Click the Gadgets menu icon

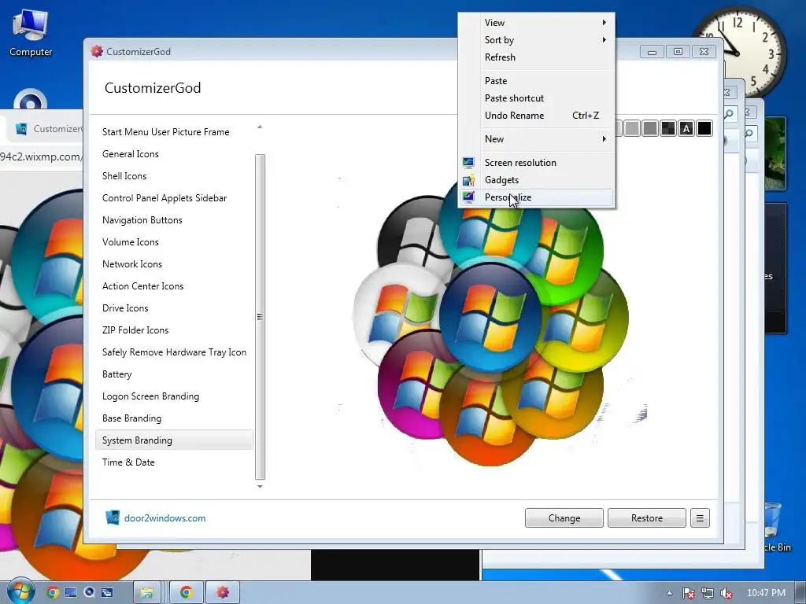click(468, 180)
